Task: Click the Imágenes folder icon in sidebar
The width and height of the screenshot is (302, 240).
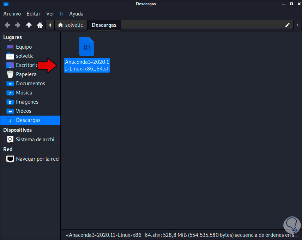Action: (x=10, y=102)
